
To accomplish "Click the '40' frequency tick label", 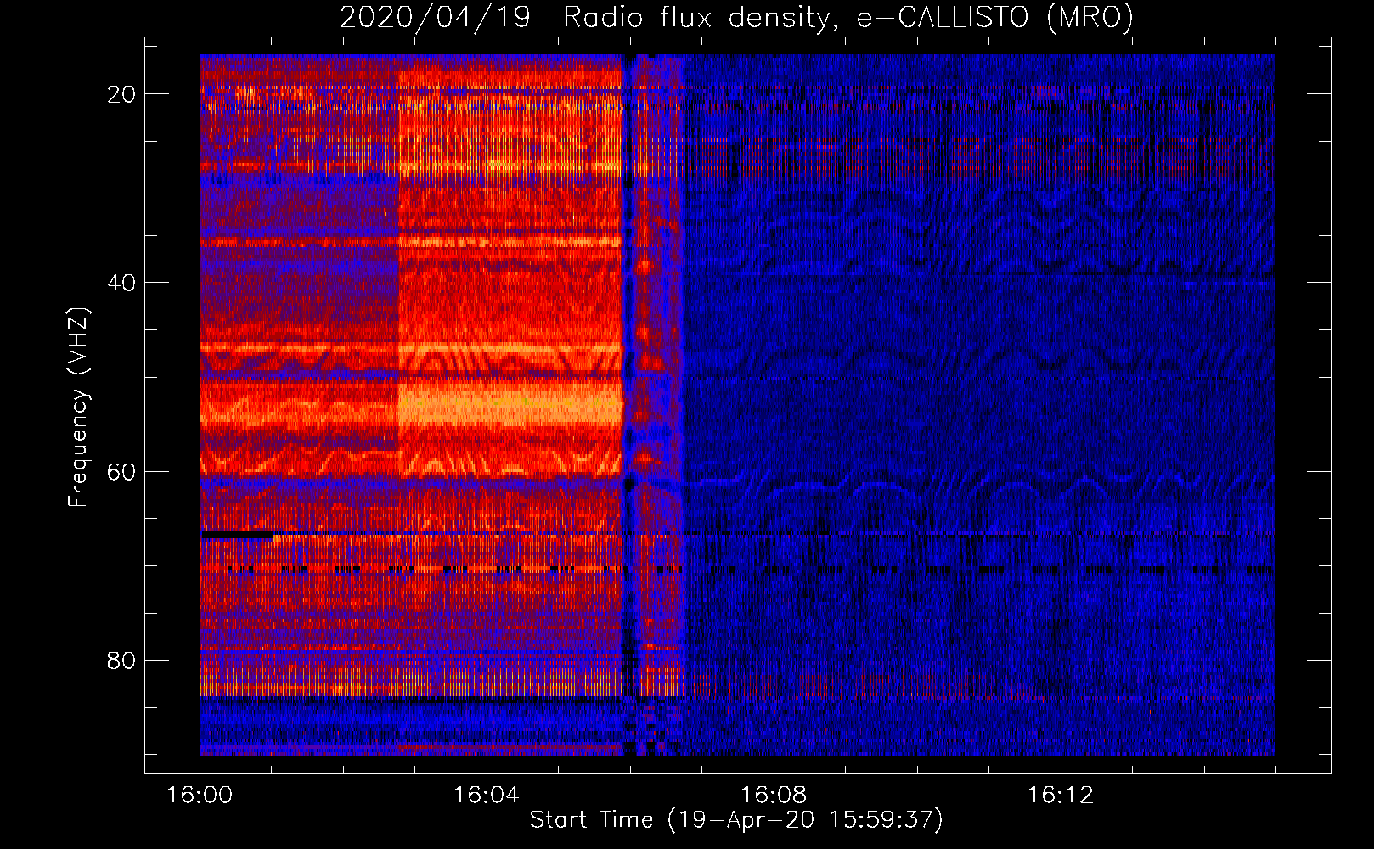I will pos(121,283).
